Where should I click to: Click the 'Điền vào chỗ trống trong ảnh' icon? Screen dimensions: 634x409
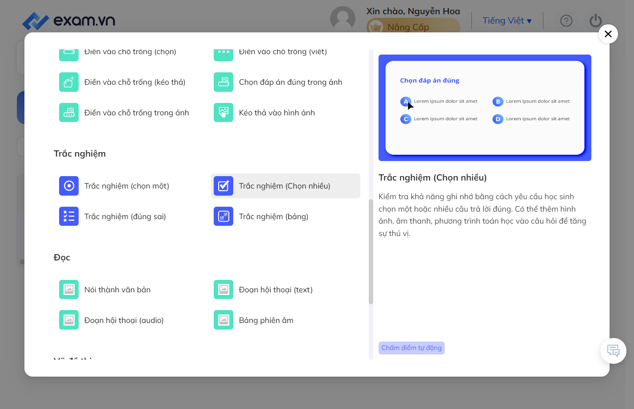point(69,113)
